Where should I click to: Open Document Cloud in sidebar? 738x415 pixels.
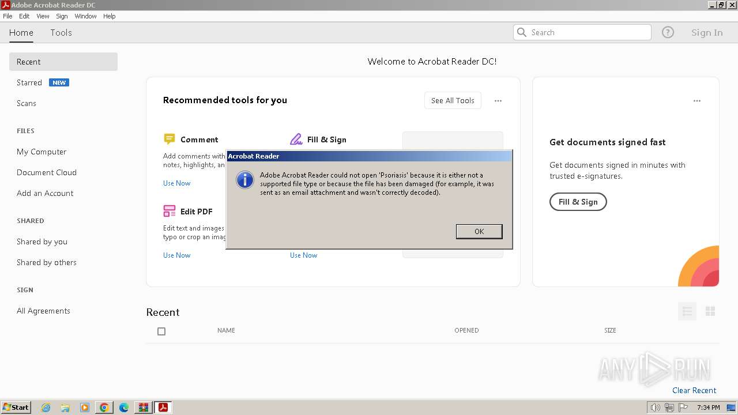47,172
